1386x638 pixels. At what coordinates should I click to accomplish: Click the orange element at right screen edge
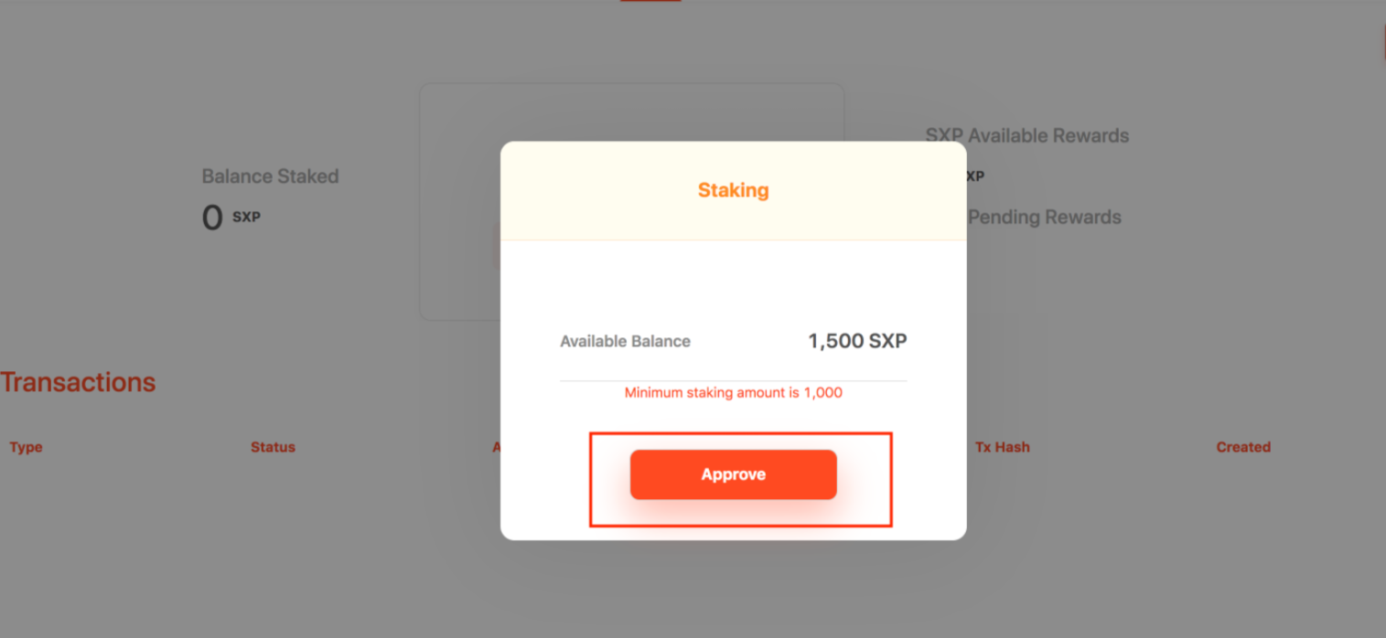click(x=1383, y=46)
